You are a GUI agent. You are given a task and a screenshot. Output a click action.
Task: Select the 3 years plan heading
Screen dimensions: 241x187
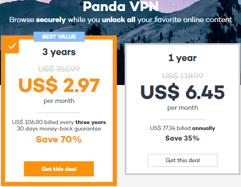[59, 52]
